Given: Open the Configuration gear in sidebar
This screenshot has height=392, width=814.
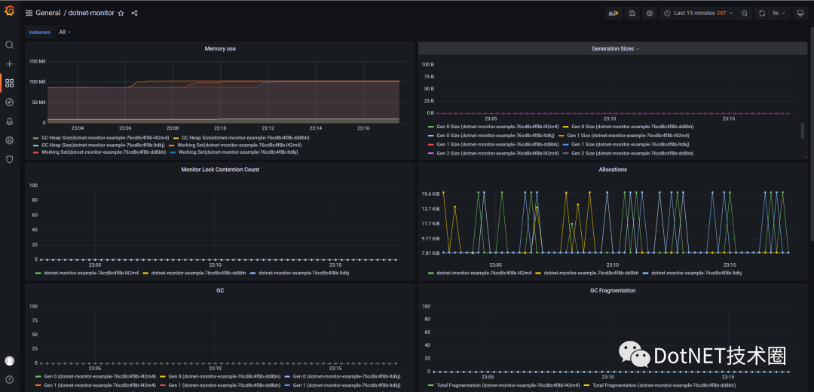Looking at the screenshot, I should coord(9,140).
